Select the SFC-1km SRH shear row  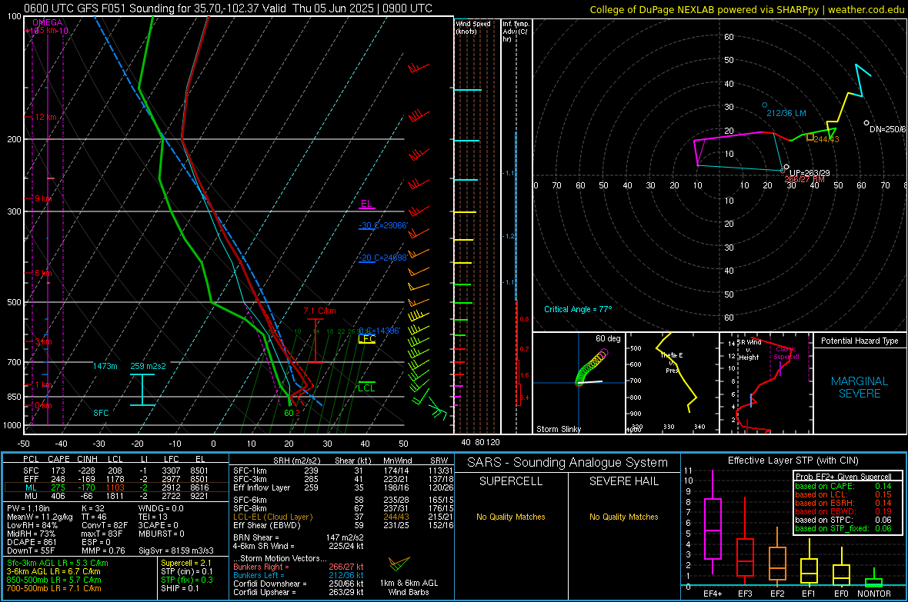343,471
